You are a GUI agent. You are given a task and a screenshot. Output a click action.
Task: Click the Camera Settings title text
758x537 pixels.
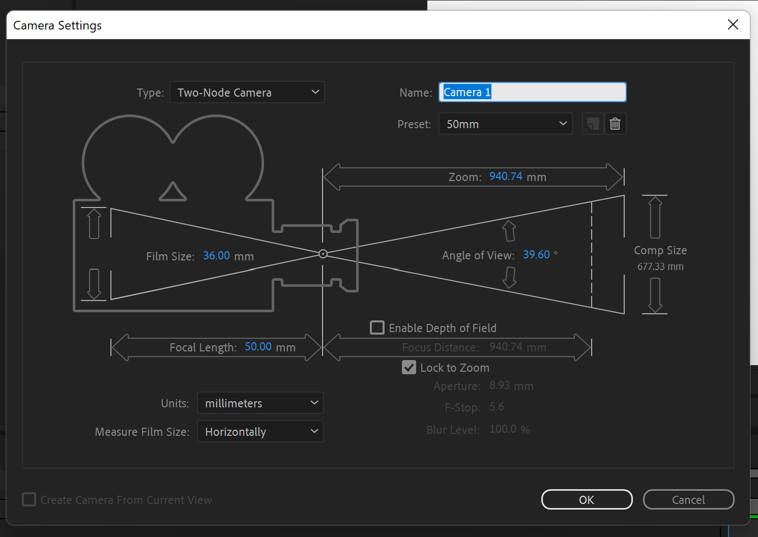tap(57, 25)
